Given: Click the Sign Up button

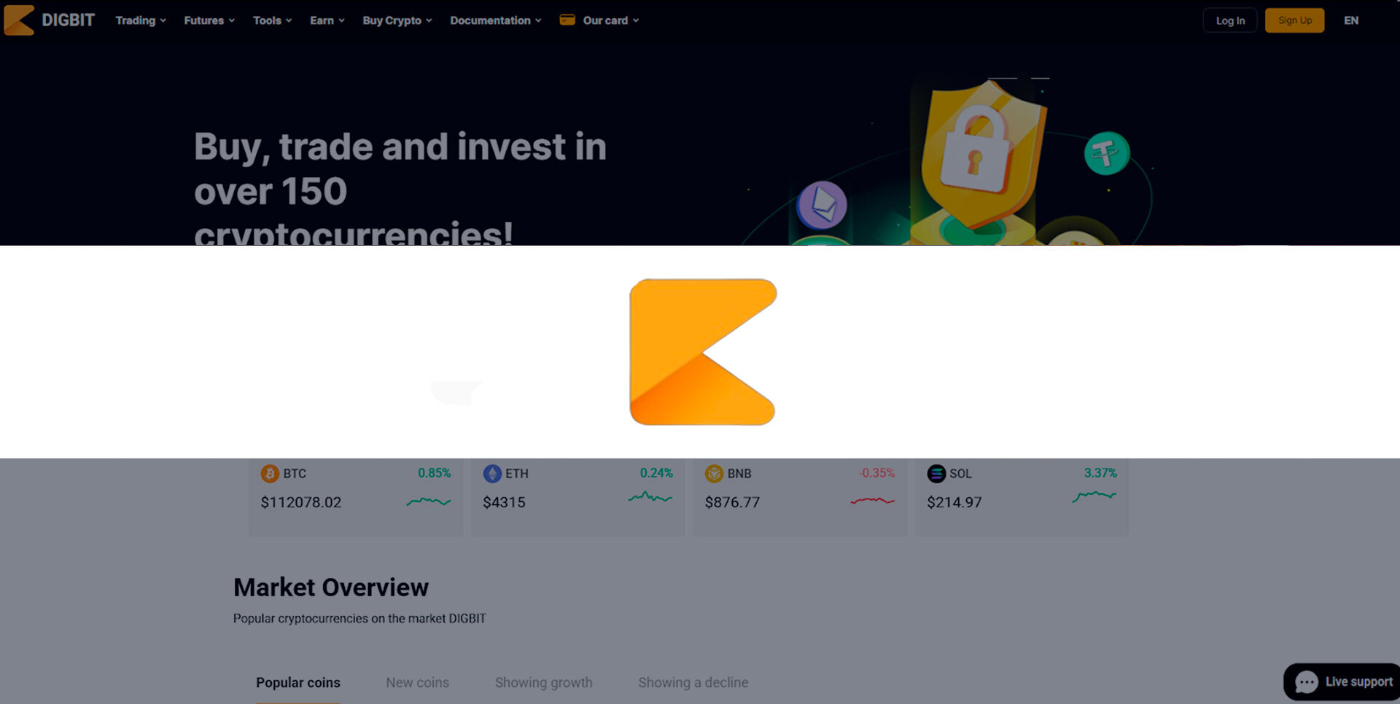Looking at the screenshot, I should coord(1294,20).
